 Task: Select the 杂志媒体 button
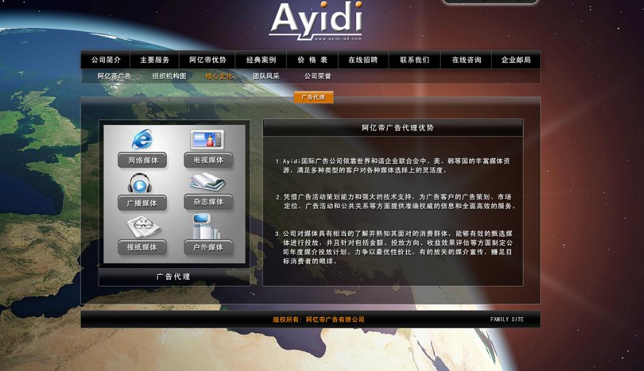tap(208, 201)
